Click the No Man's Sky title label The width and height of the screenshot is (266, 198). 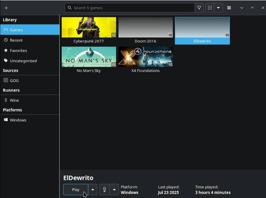[x=89, y=71]
